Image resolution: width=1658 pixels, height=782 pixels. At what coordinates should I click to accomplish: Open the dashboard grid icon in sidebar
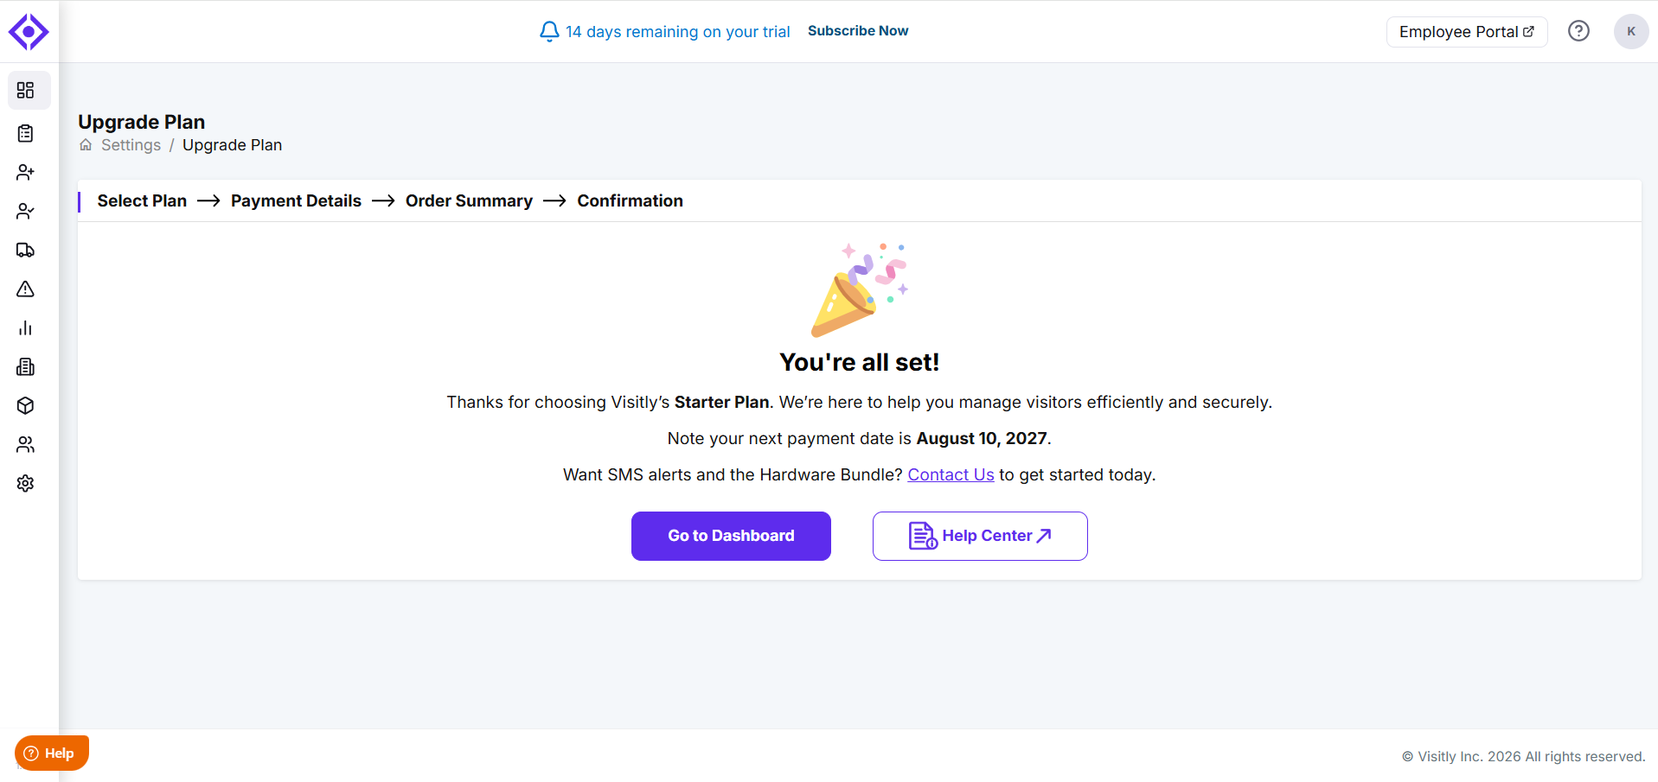26,91
